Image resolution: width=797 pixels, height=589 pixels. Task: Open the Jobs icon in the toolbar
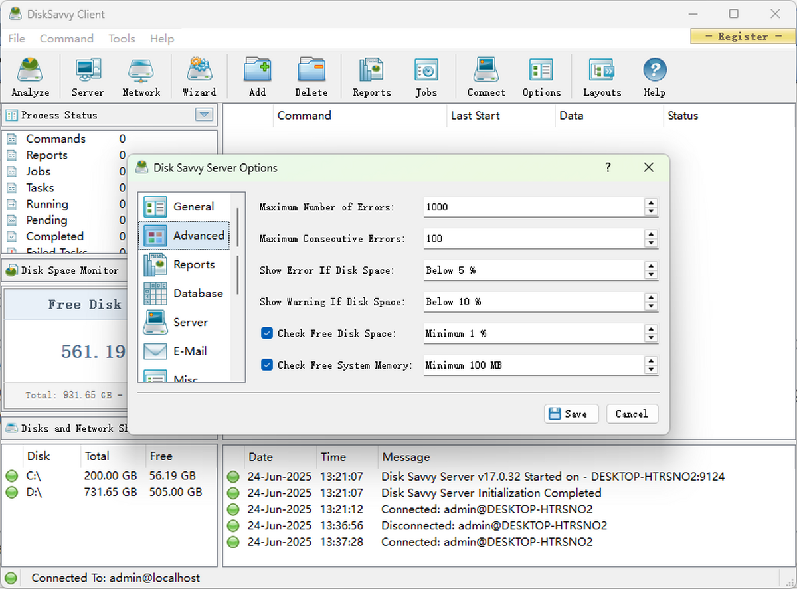tap(426, 76)
